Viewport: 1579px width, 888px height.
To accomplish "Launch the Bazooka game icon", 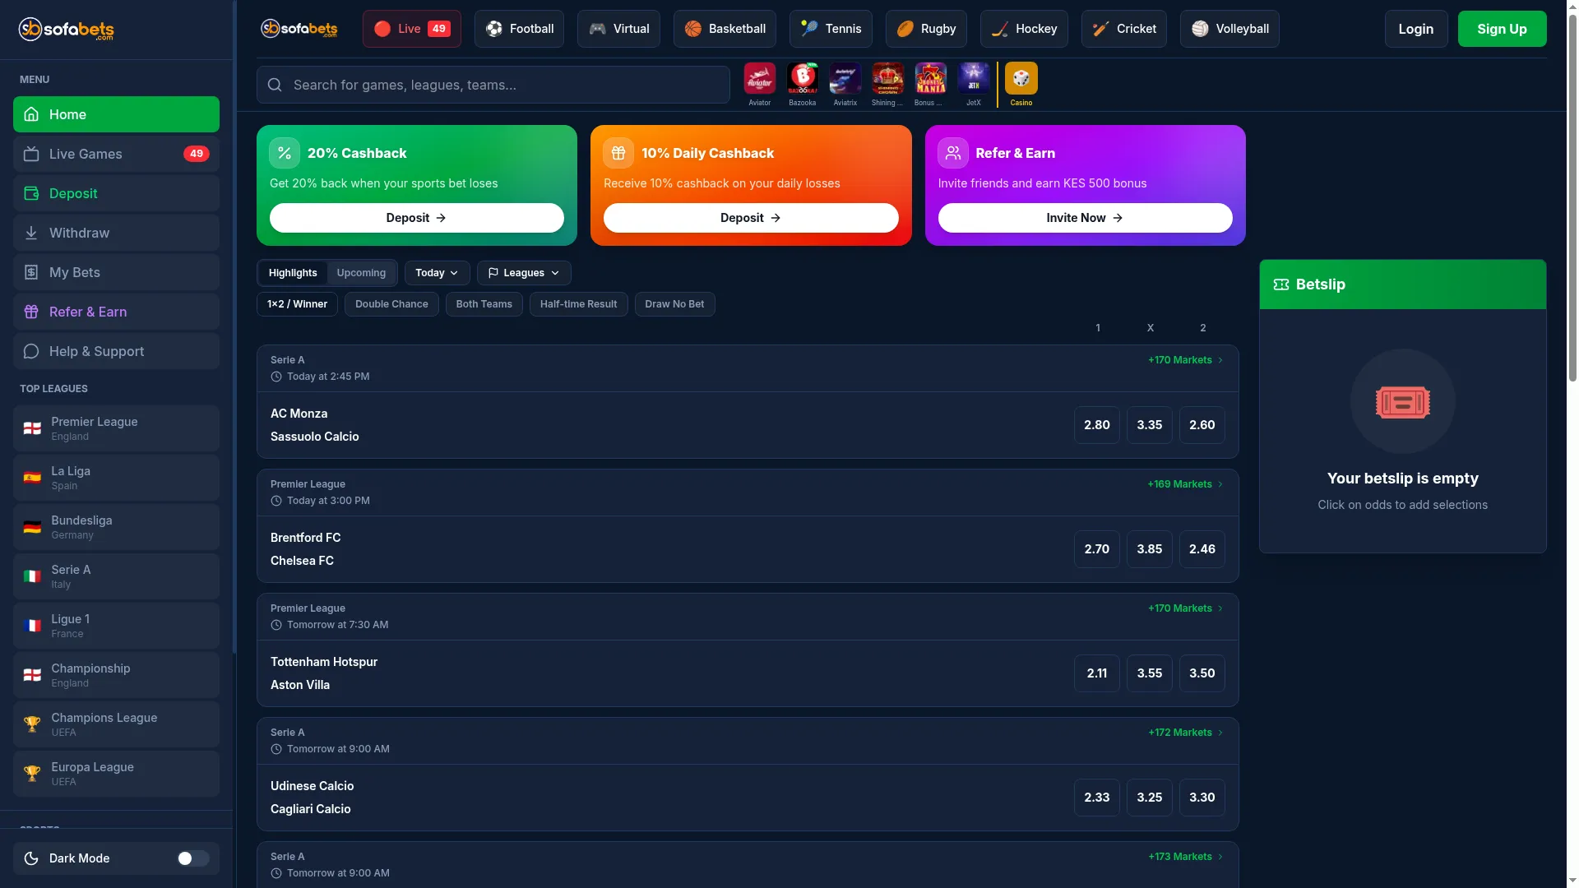I will tap(802, 79).
